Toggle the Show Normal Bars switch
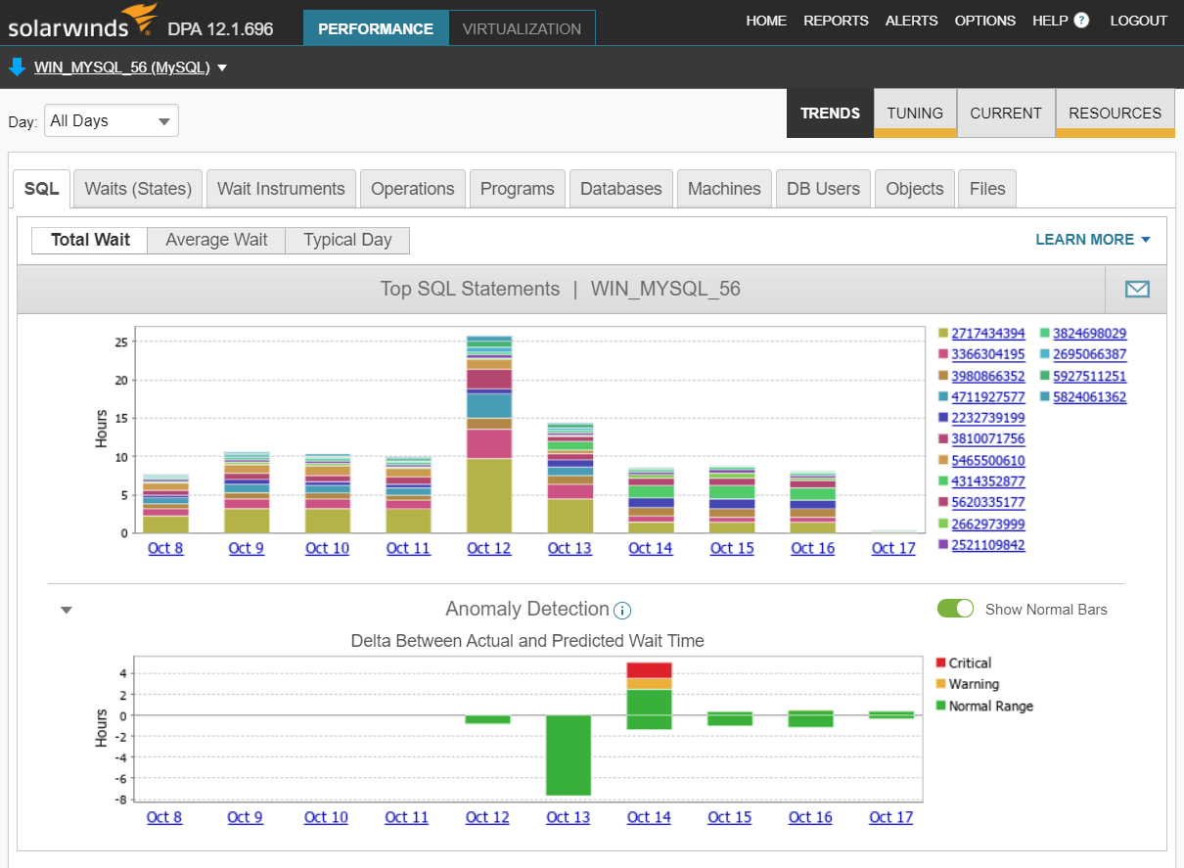This screenshot has height=868, width=1184. click(x=956, y=609)
